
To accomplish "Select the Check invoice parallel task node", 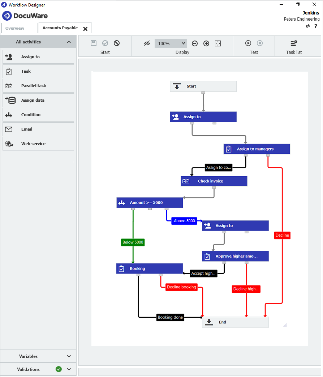I will (x=214, y=181).
